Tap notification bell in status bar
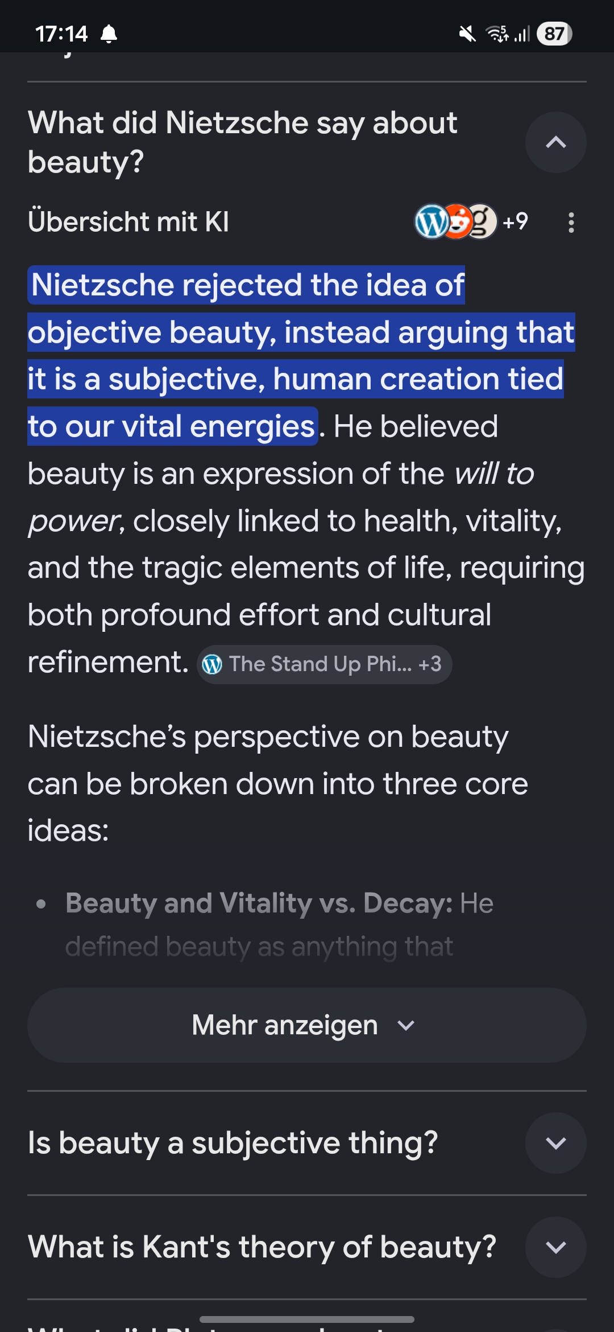The height and width of the screenshot is (1332, 614). click(x=109, y=34)
